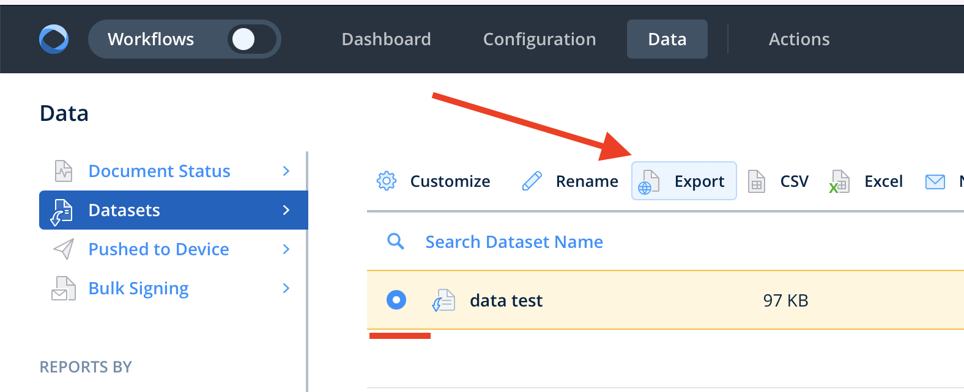The image size is (964, 392).
Task: Expand the Document Status chevron
Action: 286,171
